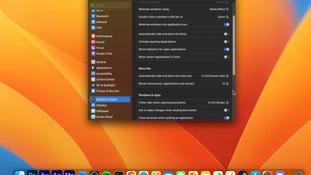Launch Adobe Audition from the Dock

44,173
